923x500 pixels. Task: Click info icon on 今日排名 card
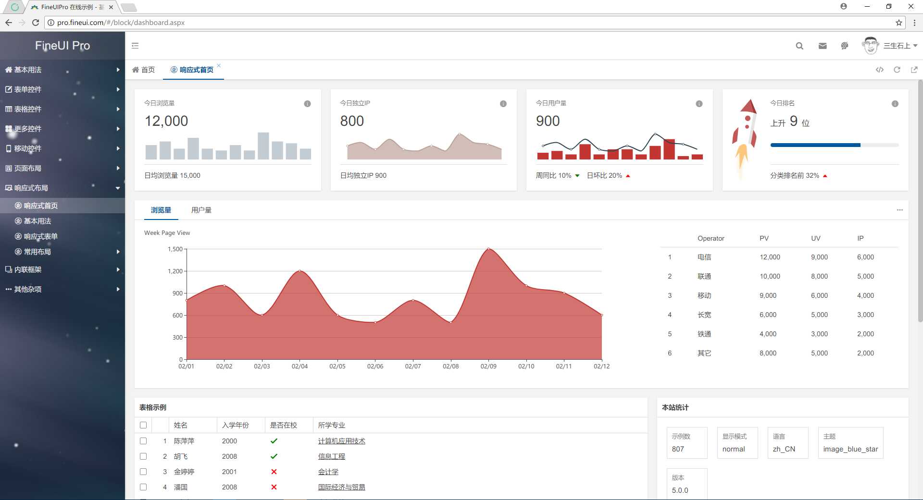[x=895, y=104]
